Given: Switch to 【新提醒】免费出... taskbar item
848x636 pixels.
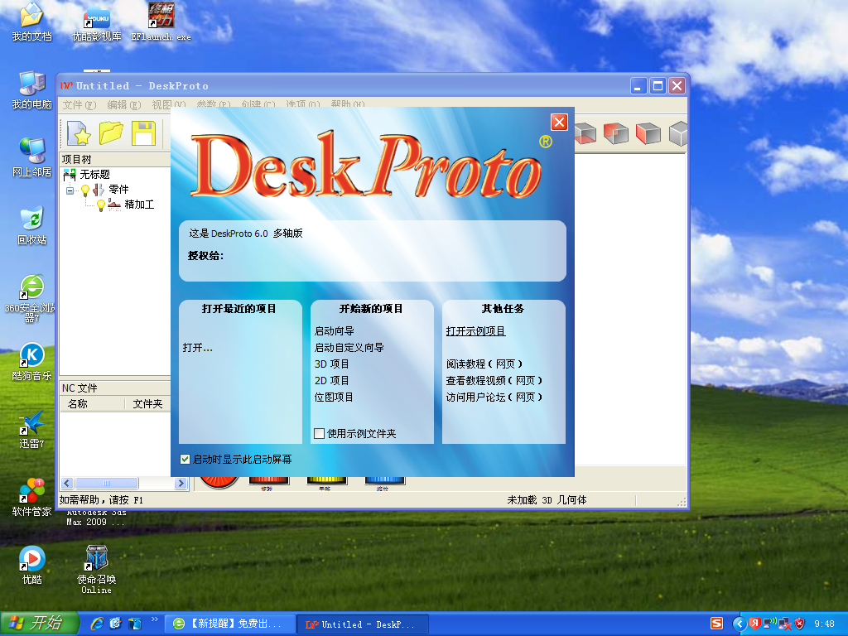Looking at the screenshot, I should (x=230, y=624).
